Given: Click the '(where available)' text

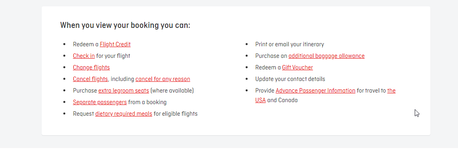Looking at the screenshot, I should click(172, 91).
